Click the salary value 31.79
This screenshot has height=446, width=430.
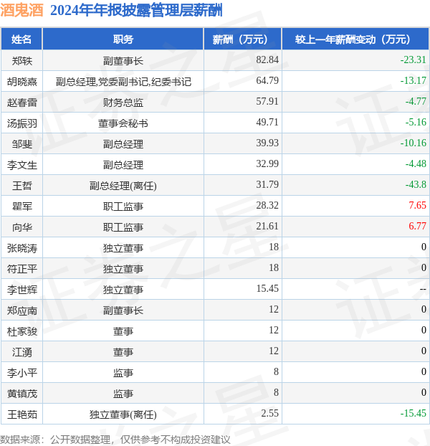point(267,184)
